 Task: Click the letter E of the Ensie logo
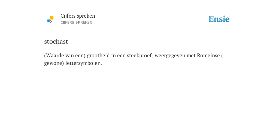[211, 19]
